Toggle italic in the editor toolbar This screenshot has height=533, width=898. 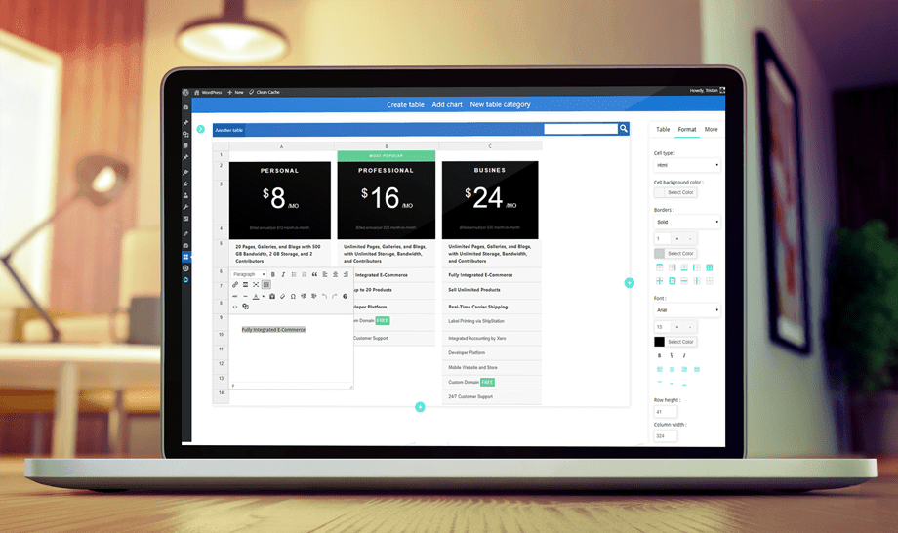pyautogui.click(x=284, y=275)
